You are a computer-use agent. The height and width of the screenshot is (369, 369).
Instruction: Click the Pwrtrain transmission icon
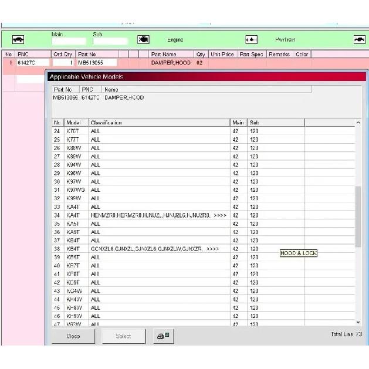(x=251, y=39)
